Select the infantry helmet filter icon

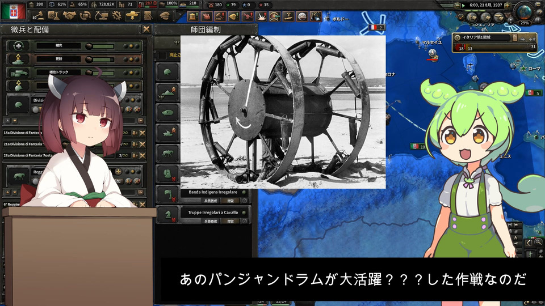167,73
